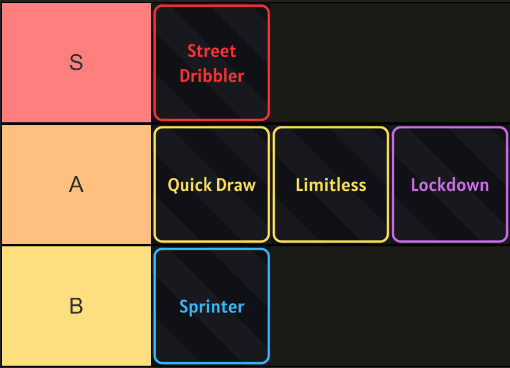Click empty space in the S tier row
510x368 pixels.
coord(389,63)
